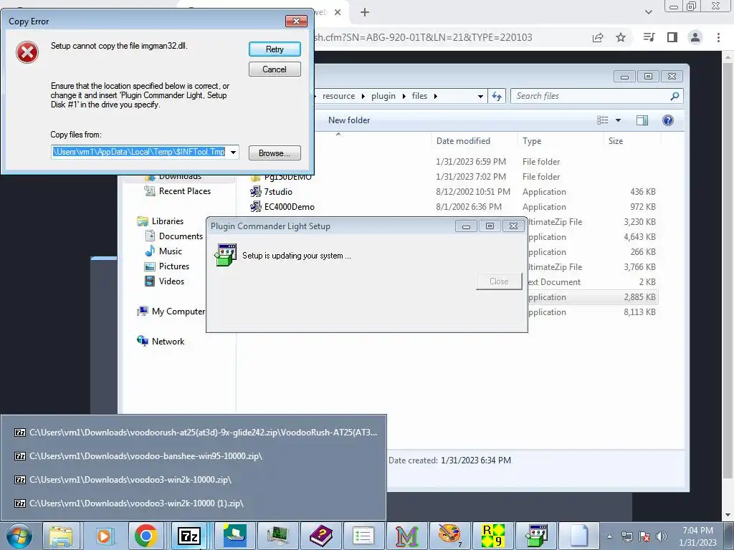Click the red error icon in Copy Error

point(27,52)
